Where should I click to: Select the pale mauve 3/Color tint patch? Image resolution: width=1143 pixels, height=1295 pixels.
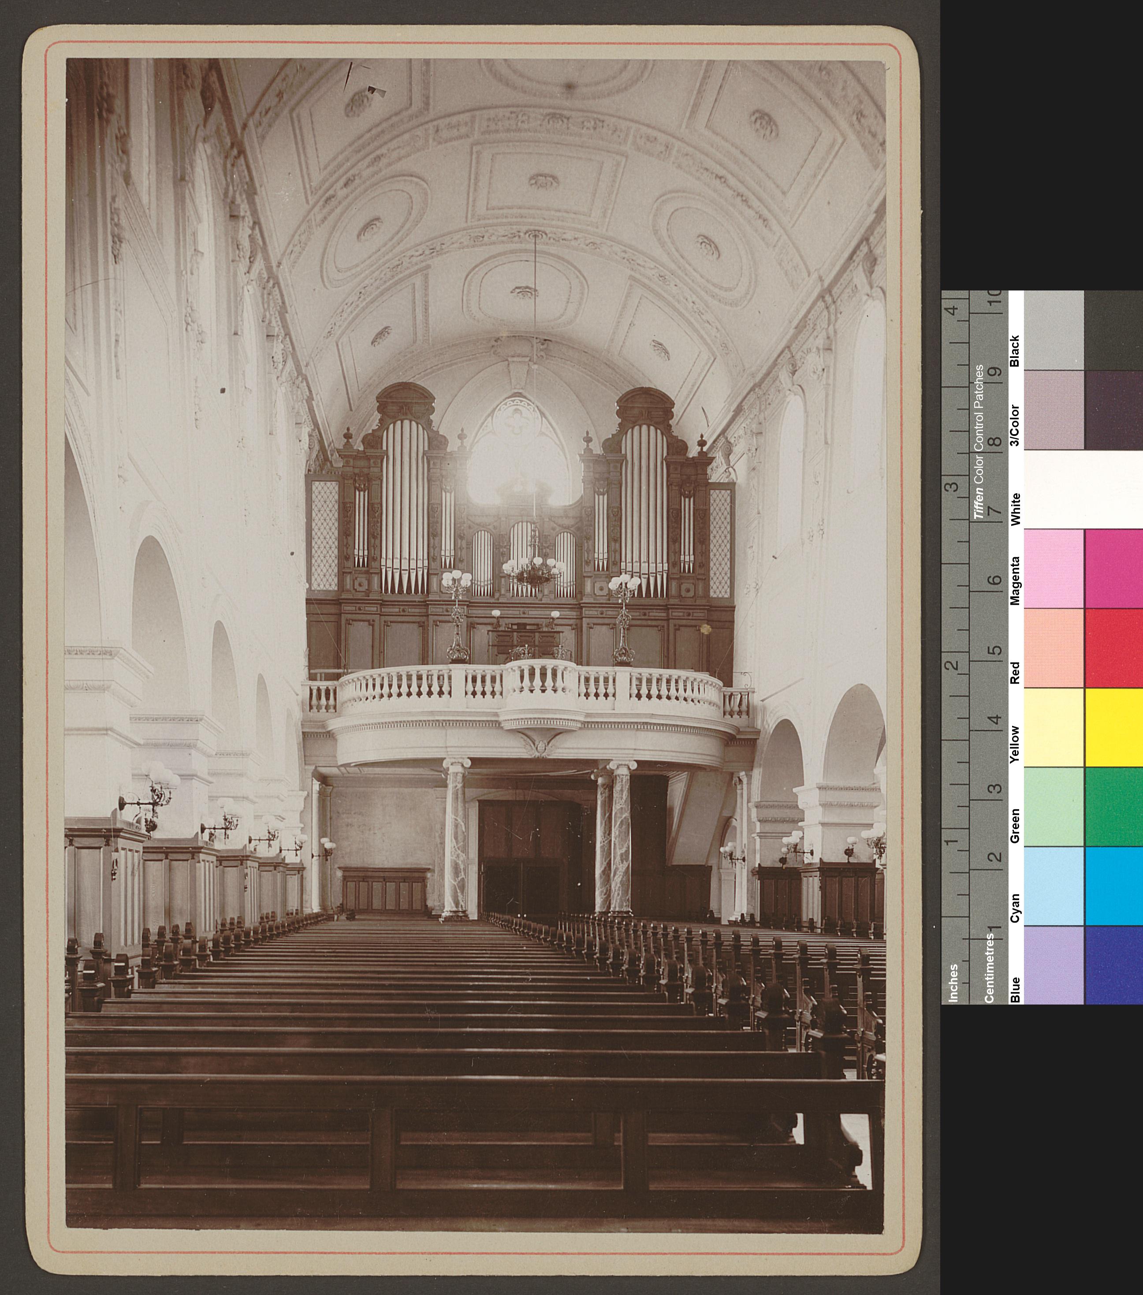[1054, 410]
